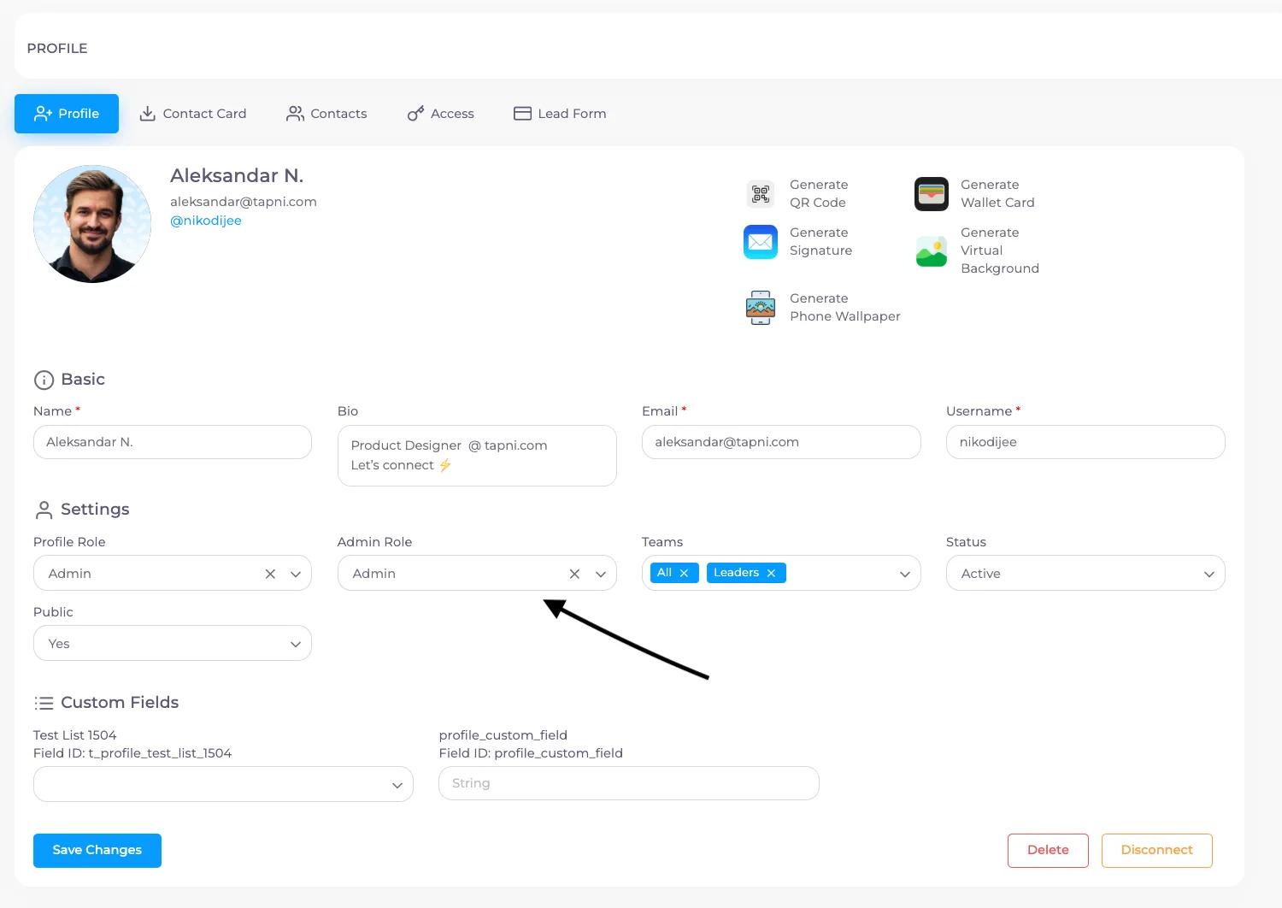Click the Generate Signature envelope icon
This screenshot has width=1282, height=908.
point(761,242)
